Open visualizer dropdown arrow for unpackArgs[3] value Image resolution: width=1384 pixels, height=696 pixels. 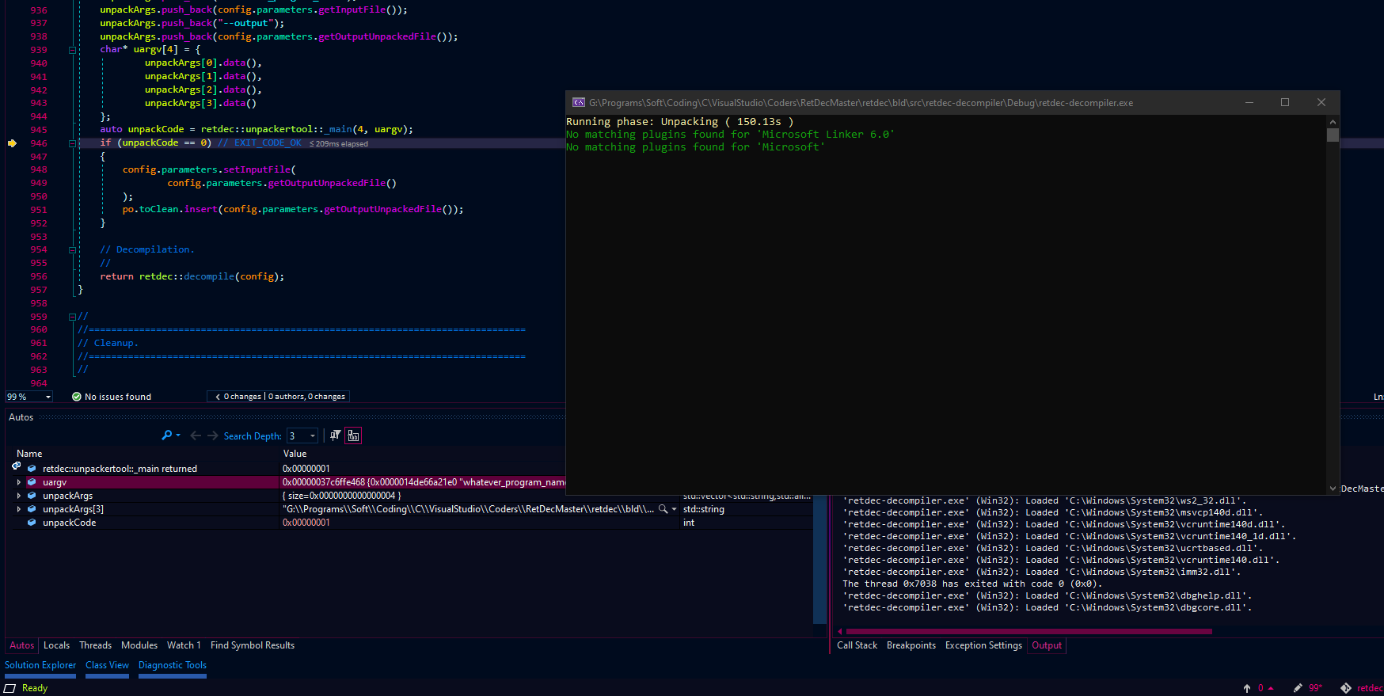point(675,509)
